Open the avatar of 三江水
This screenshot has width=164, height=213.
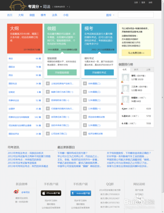click(125, 88)
